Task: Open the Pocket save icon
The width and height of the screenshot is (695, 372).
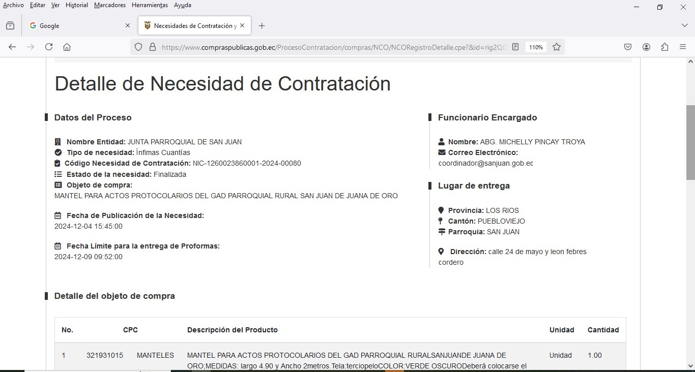Action: point(628,47)
